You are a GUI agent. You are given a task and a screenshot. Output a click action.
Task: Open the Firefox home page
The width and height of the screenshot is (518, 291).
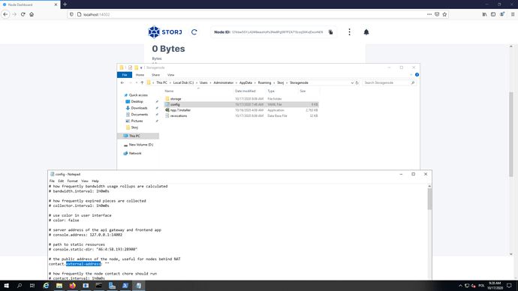(32, 14)
